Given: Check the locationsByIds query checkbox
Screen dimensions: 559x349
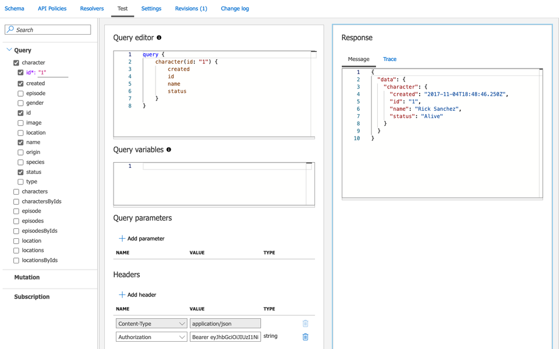Looking at the screenshot, I should (x=16, y=261).
